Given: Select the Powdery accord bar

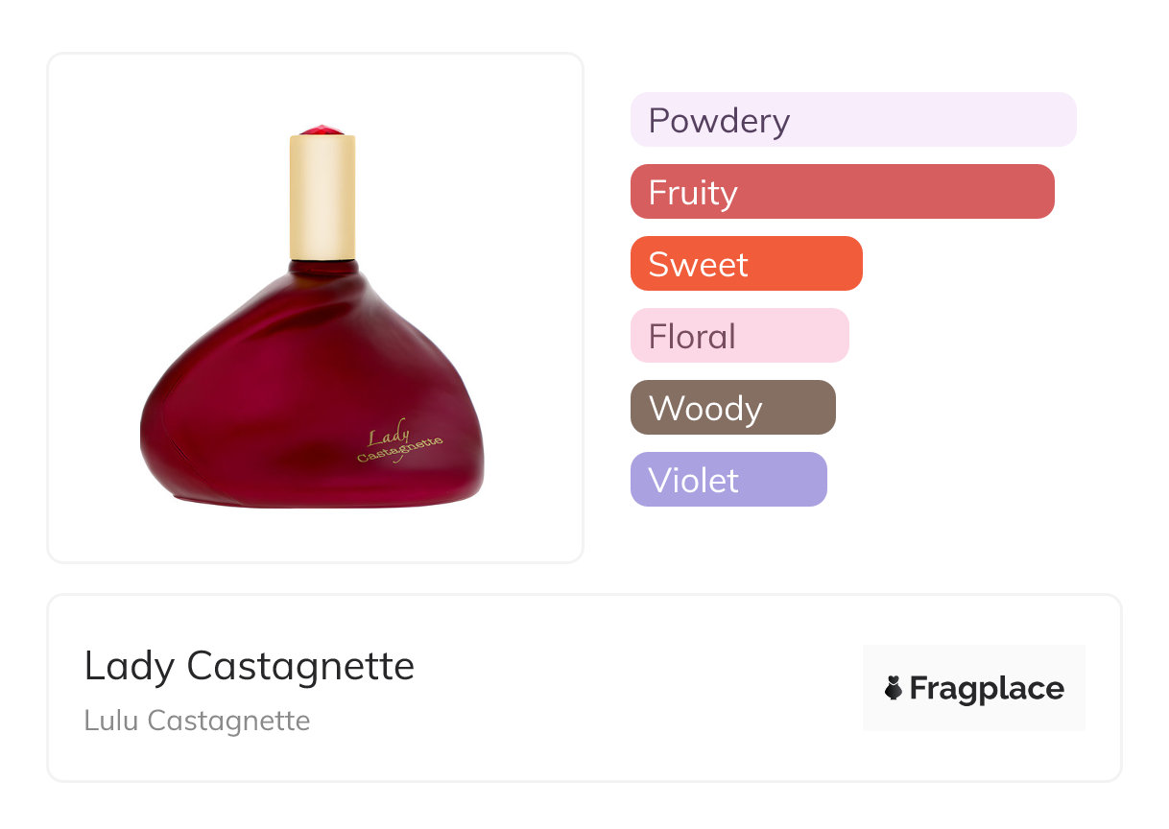Looking at the screenshot, I should pos(853,120).
